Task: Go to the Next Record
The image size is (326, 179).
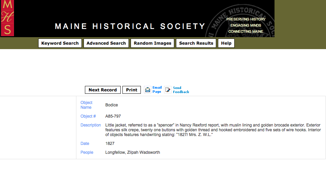Action: point(103,90)
